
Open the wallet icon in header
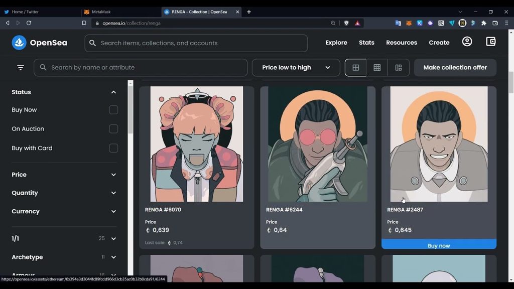[491, 42]
